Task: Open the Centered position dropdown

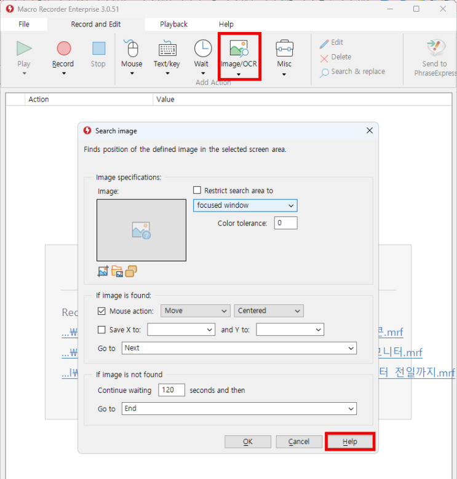Action: click(x=269, y=311)
